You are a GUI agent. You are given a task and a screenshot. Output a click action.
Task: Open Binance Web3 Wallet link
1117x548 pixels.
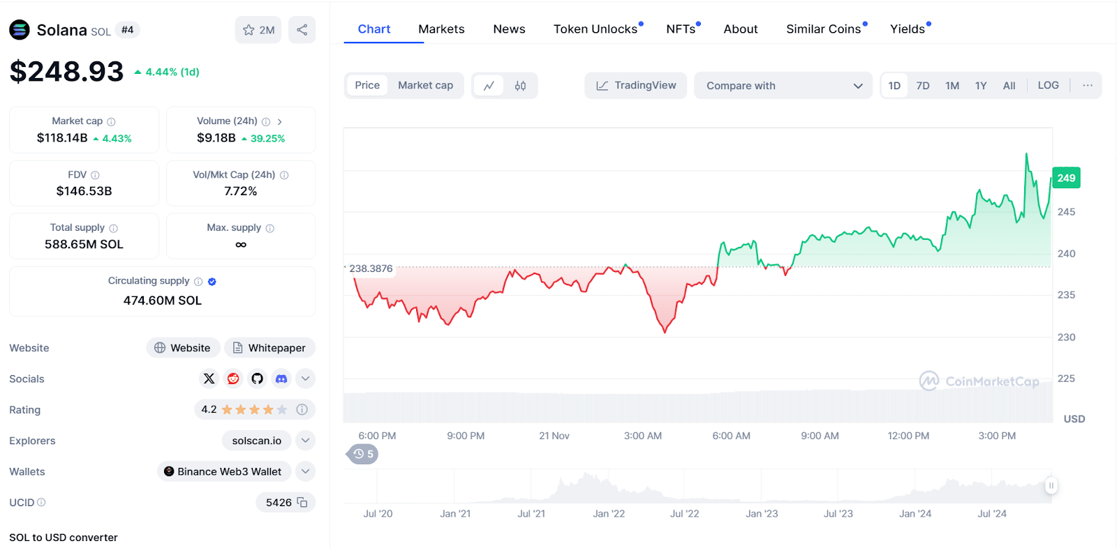point(224,471)
